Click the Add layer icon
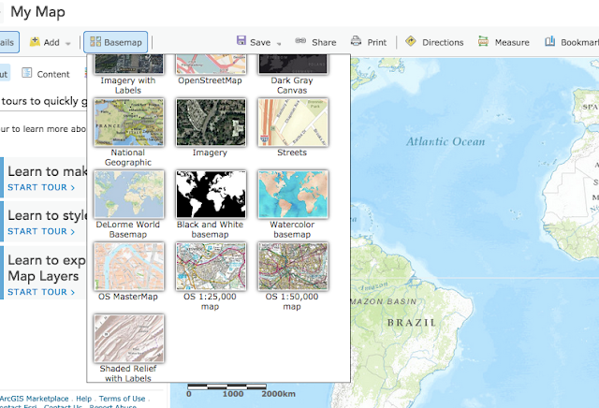 pos(35,41)
